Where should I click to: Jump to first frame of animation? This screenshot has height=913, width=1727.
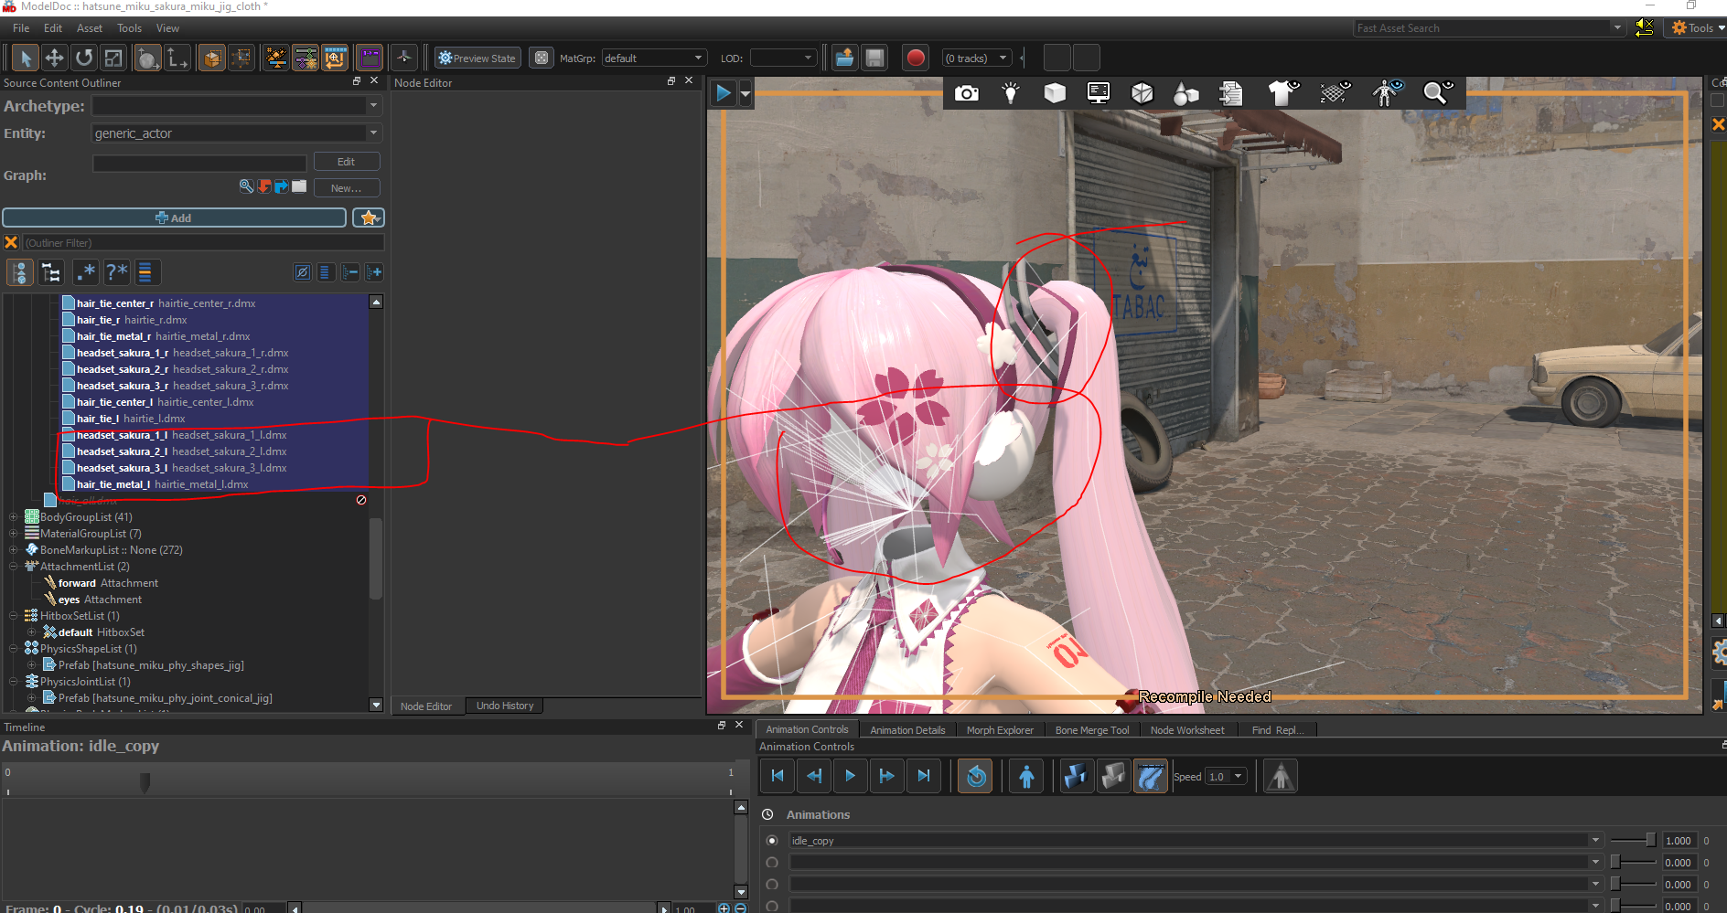pos(778,776)
